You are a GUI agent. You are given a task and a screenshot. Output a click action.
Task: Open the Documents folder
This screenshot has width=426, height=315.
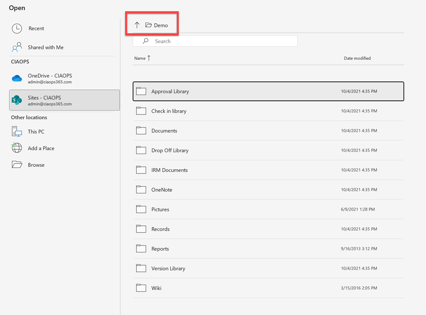164,131
